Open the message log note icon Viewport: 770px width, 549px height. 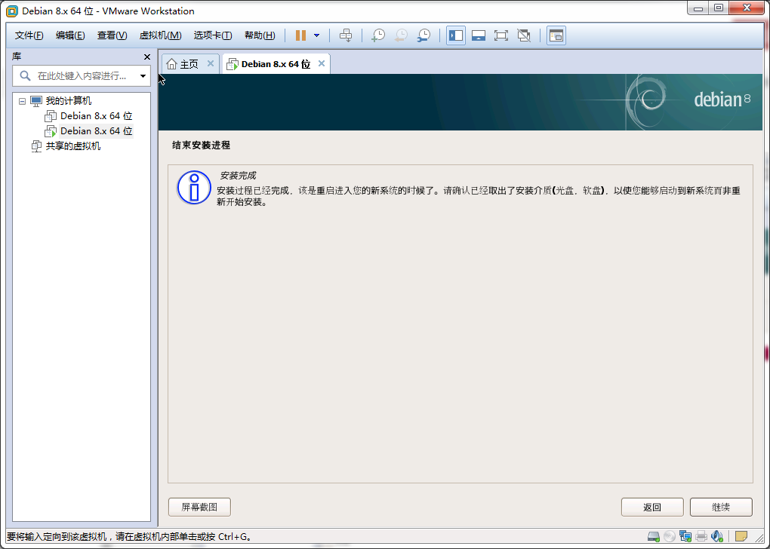(741, 537)
